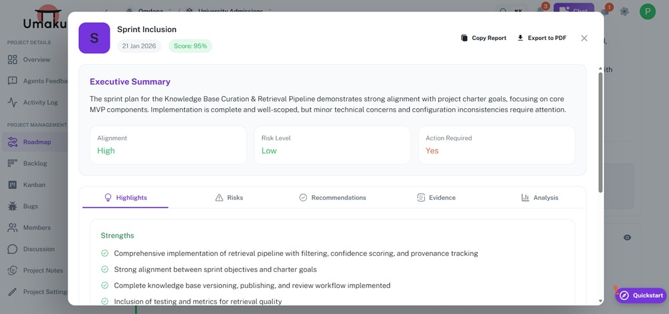This screenshot has height=314, width=669.
Task: Open the Activity Log in the sidebar
Action: (39, 102)
